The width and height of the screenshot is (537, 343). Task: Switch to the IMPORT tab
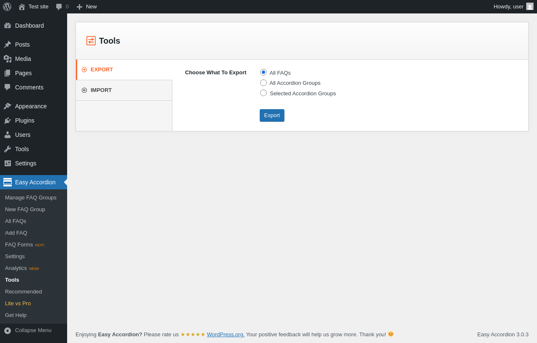point(124,90)
